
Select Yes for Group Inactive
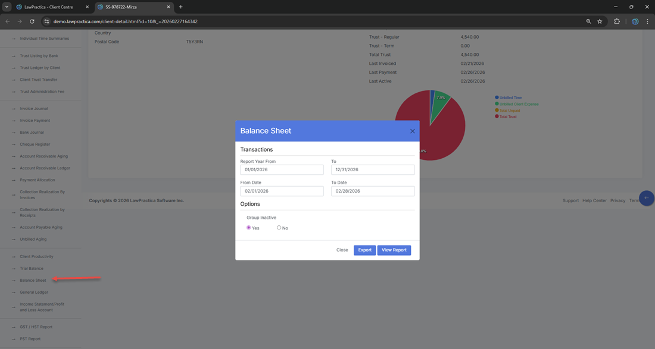point(249,228)
